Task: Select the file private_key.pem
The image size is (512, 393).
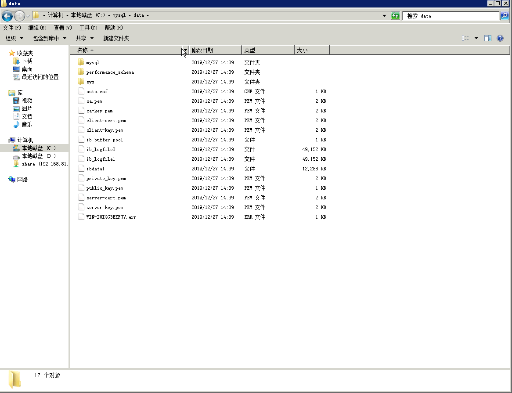Action: coord(106,179)
